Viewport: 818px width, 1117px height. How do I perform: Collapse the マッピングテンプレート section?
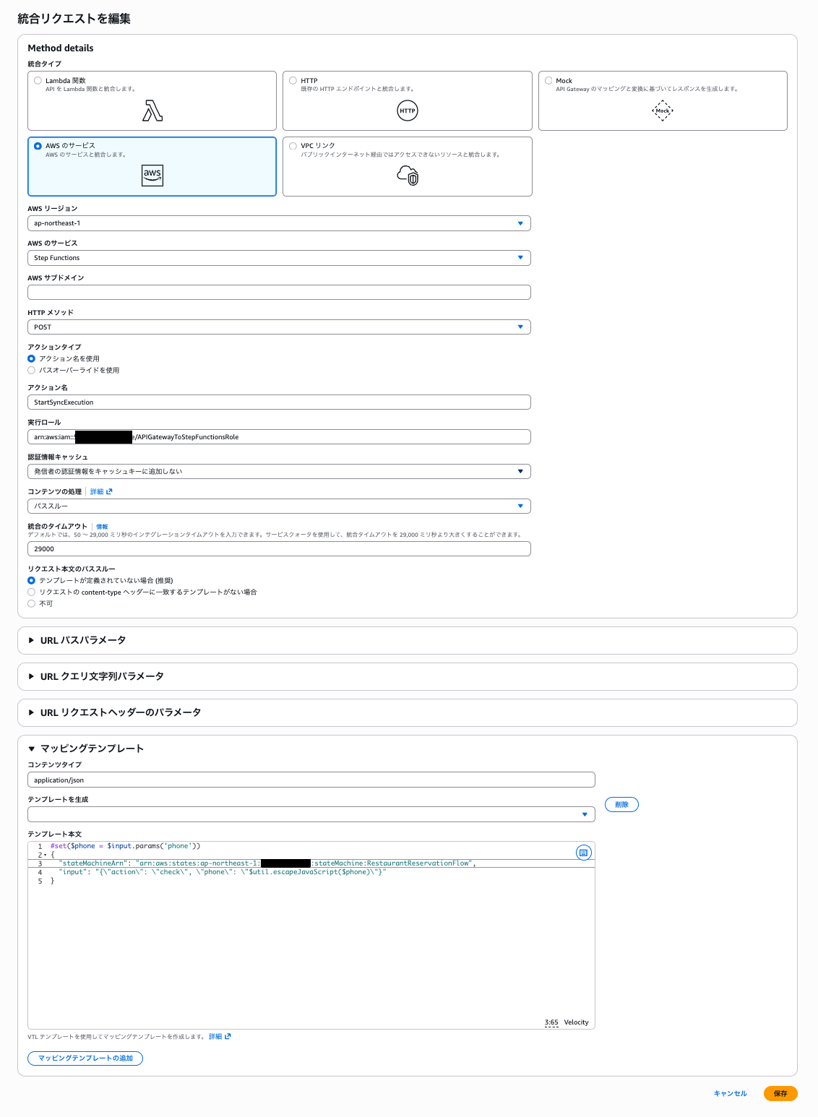tap(85, 749)
